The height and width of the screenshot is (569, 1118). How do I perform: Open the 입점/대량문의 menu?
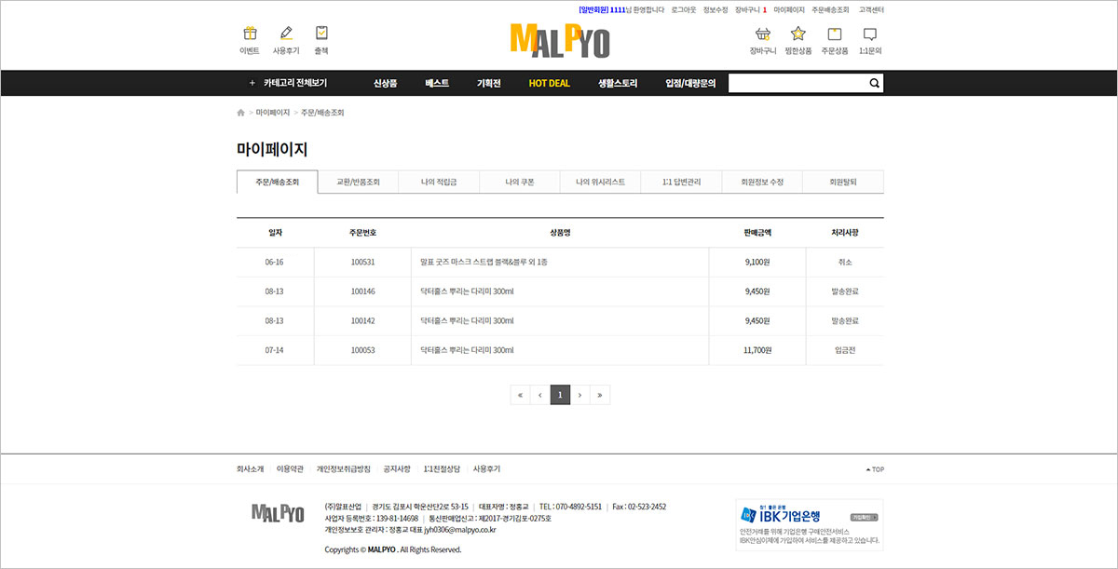click(x=690, y=83)
